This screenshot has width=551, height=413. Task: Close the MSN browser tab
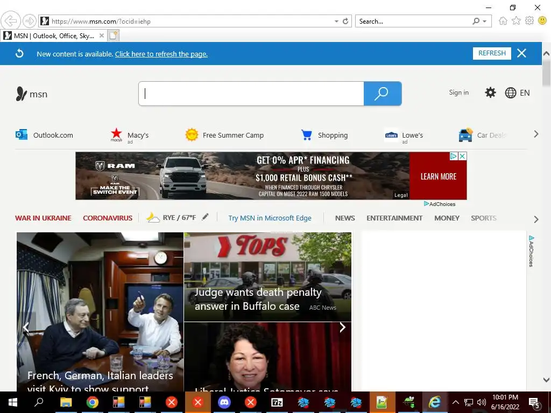click(x=101, y=35)
